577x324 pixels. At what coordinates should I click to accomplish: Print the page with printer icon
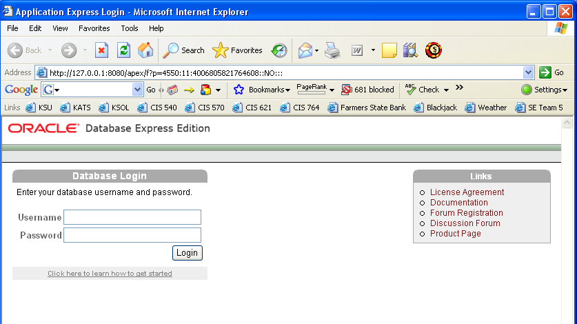(332, 50)
